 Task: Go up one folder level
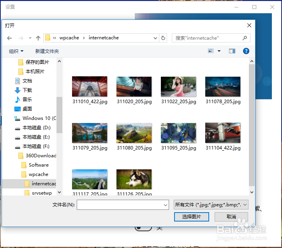[x=38, y=38]
